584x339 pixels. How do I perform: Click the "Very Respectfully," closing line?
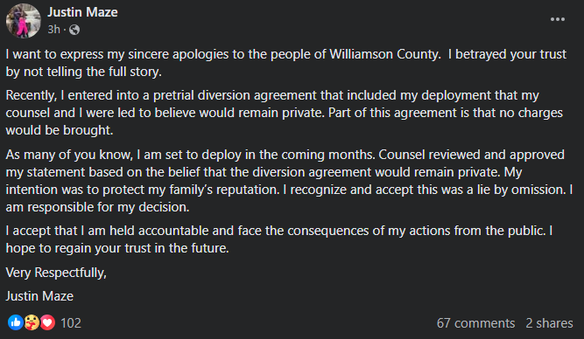pyautogui.click(x=56, y=273)
